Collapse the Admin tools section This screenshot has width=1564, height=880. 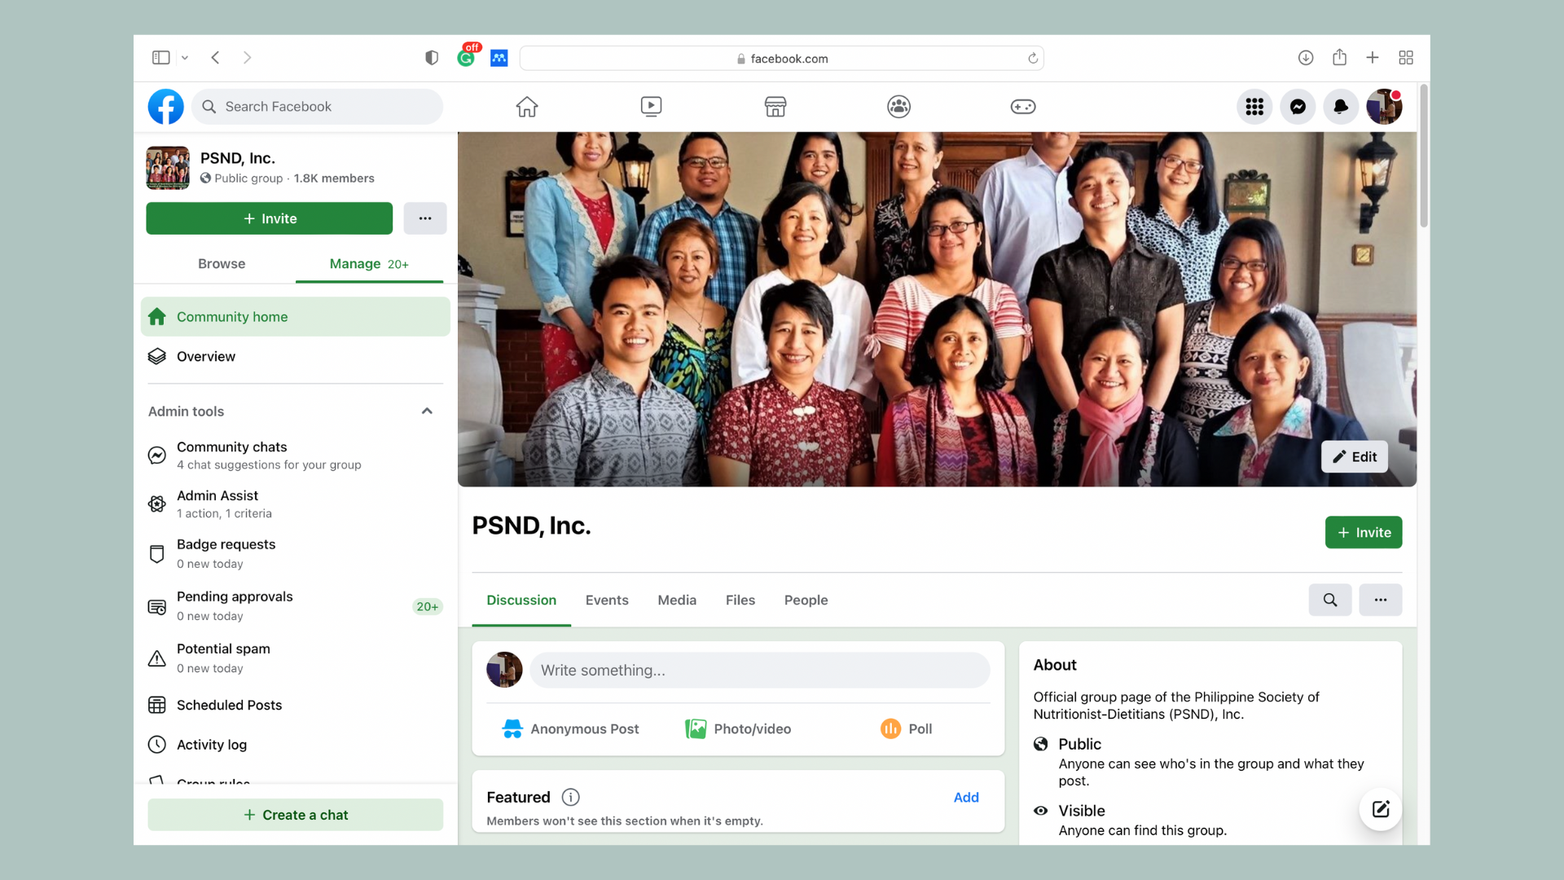point(427,411)
